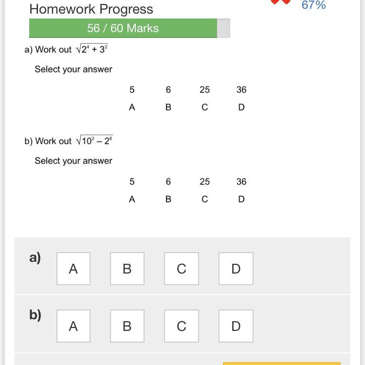The height and width of the screenshot is (365, 365).
Task: Click the square root expression in question b)
Action: click(x=94, y=140)
